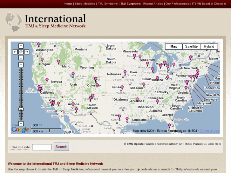Zoom in with the plus button

tap(21, 65)
